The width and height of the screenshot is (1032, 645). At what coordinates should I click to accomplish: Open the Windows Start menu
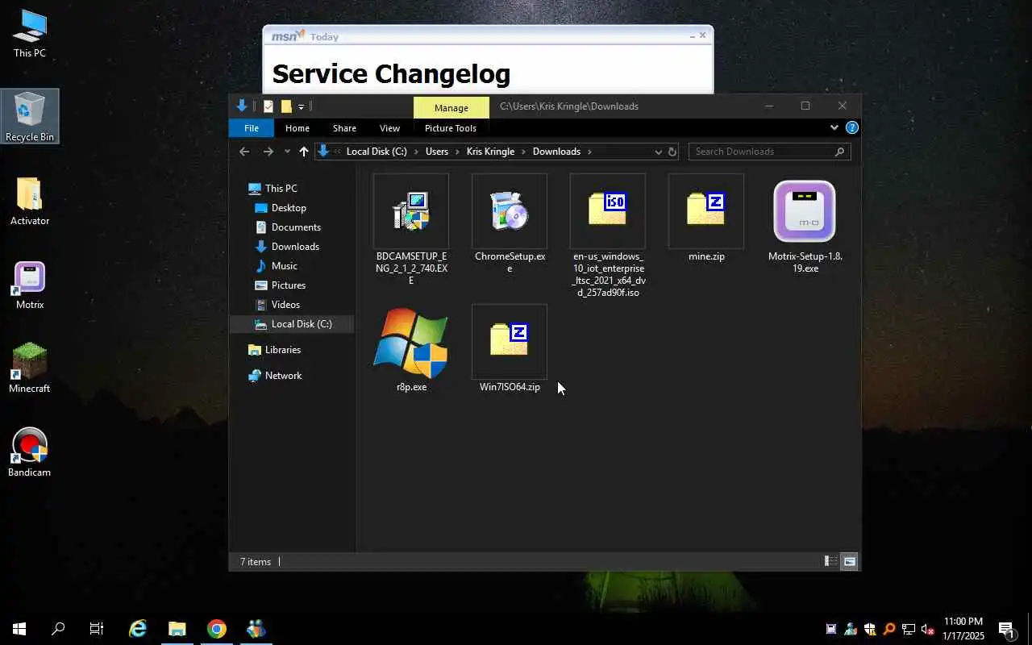19,629
